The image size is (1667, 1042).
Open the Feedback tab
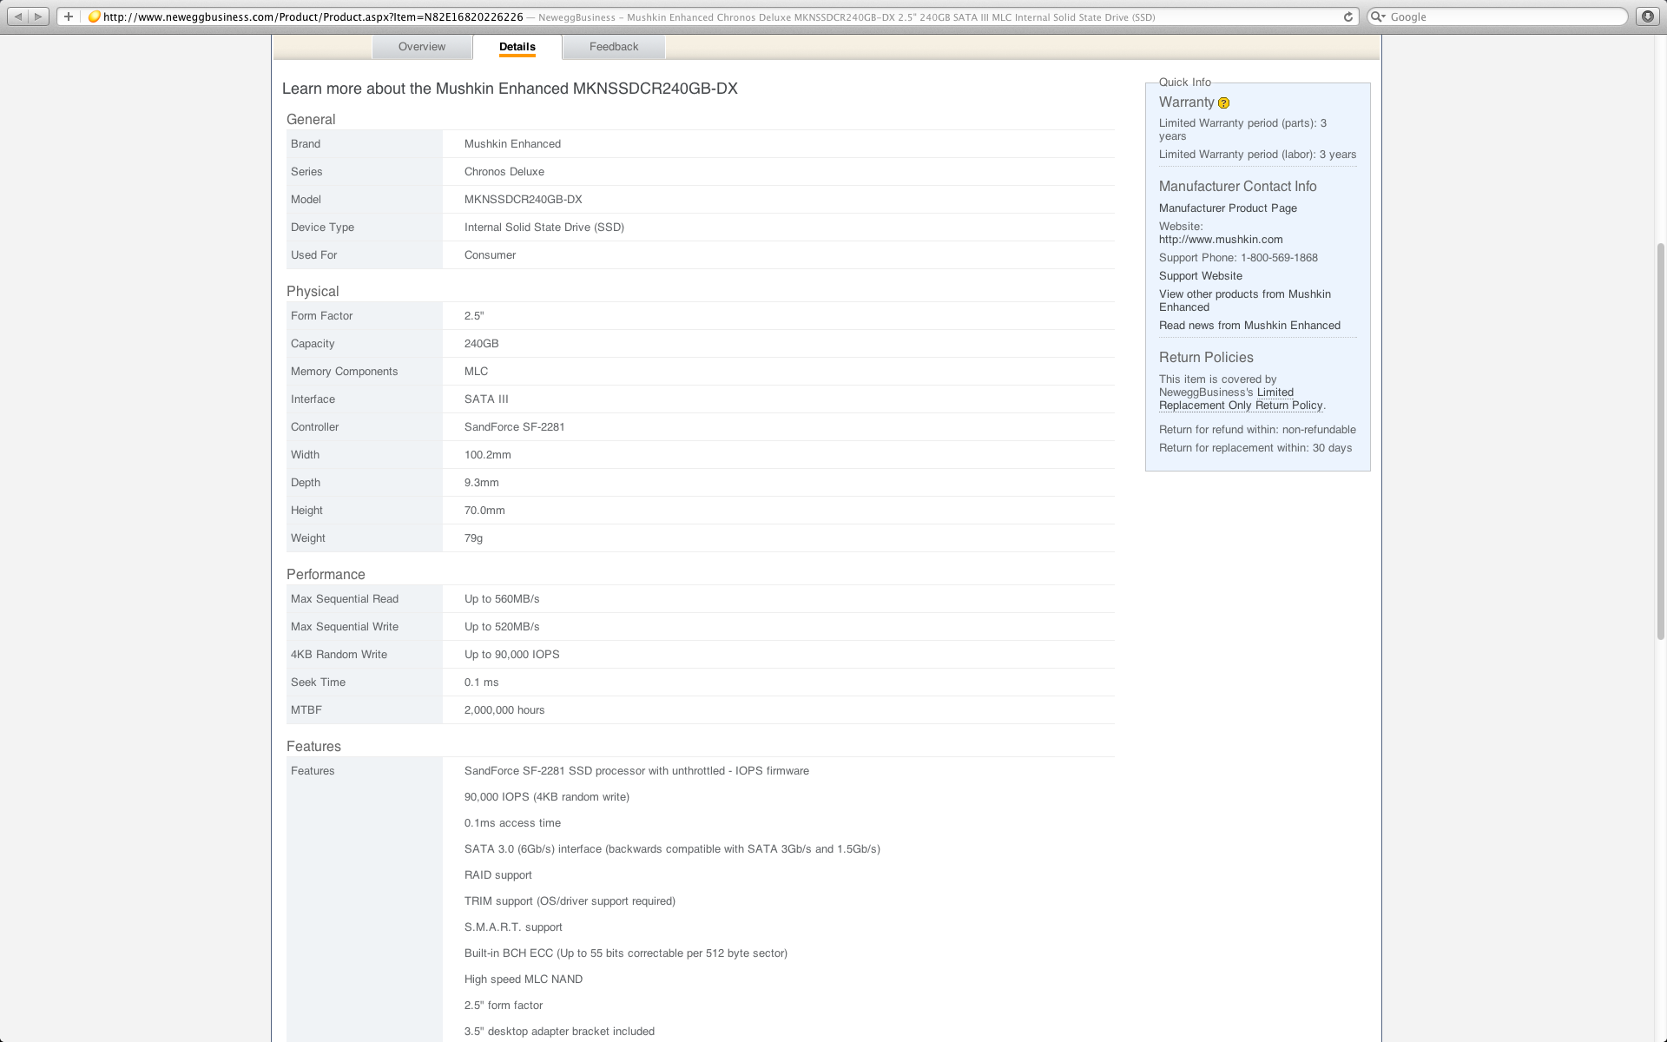(614, 47)
